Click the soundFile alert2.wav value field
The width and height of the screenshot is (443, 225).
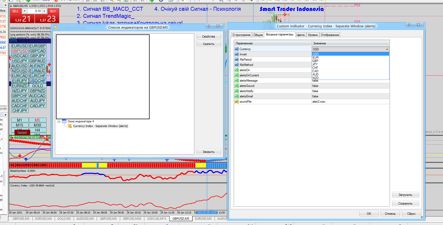pyautogui.click(x=350, y=102)
